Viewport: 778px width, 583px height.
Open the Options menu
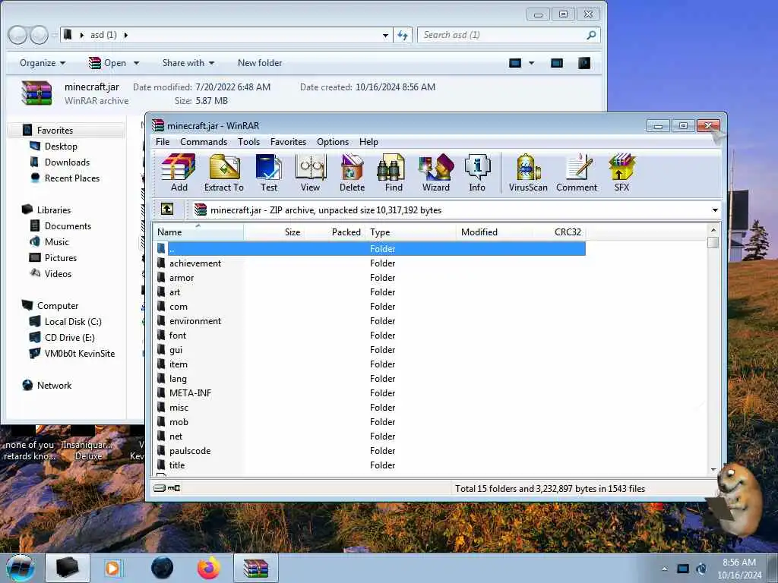(333, 142)
